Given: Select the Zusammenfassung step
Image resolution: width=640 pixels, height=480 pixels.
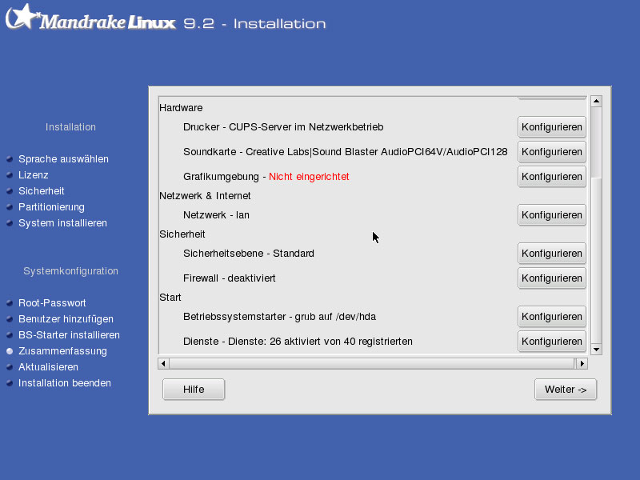Looking at the screenshot, I should pos(62,351).
